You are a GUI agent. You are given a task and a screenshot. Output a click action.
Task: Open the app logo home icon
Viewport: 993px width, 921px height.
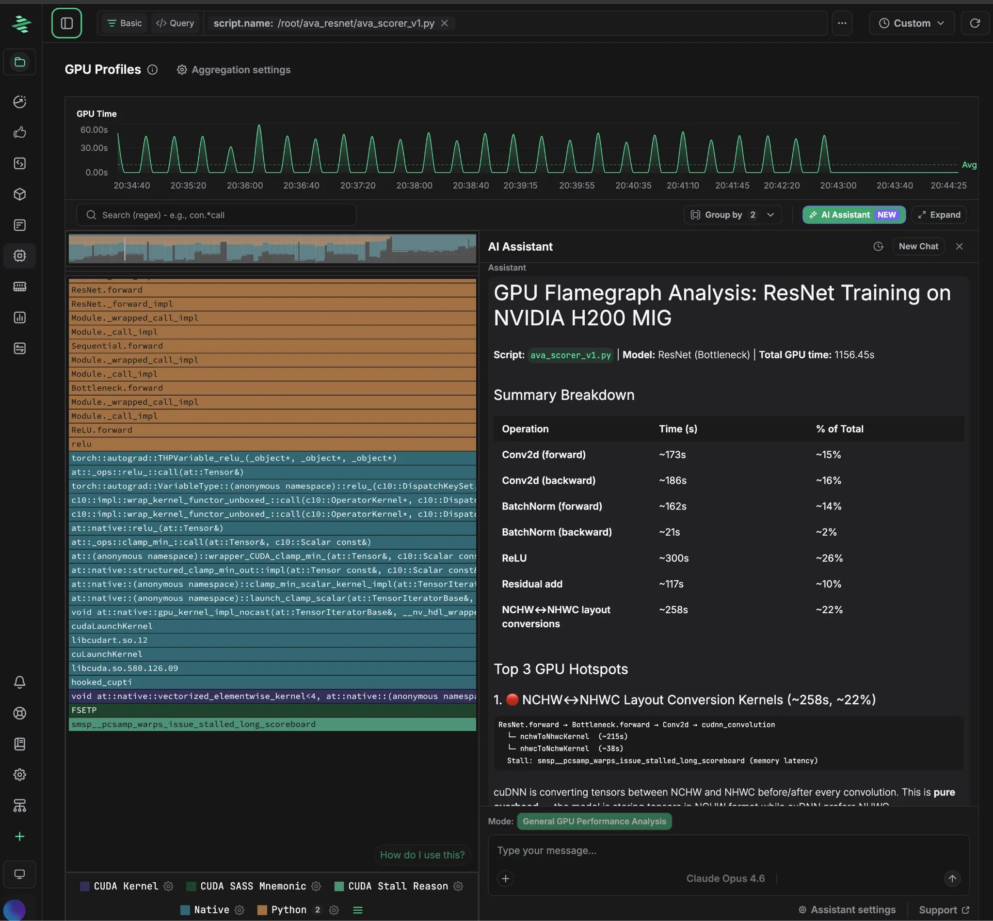21,23
